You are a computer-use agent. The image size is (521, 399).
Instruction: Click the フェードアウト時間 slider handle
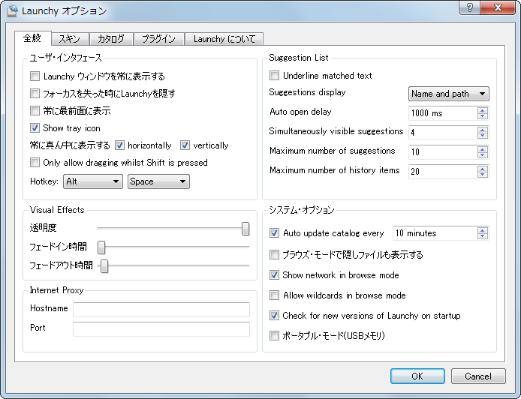tap(104, 266)
